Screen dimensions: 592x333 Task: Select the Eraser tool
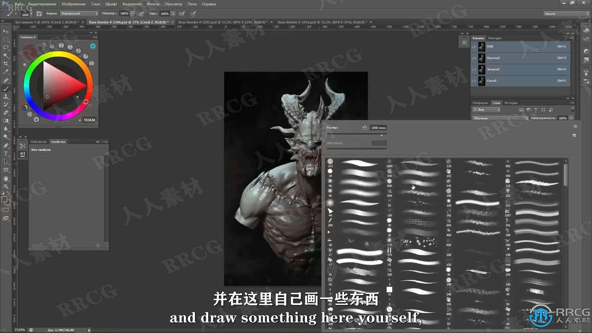6,113
